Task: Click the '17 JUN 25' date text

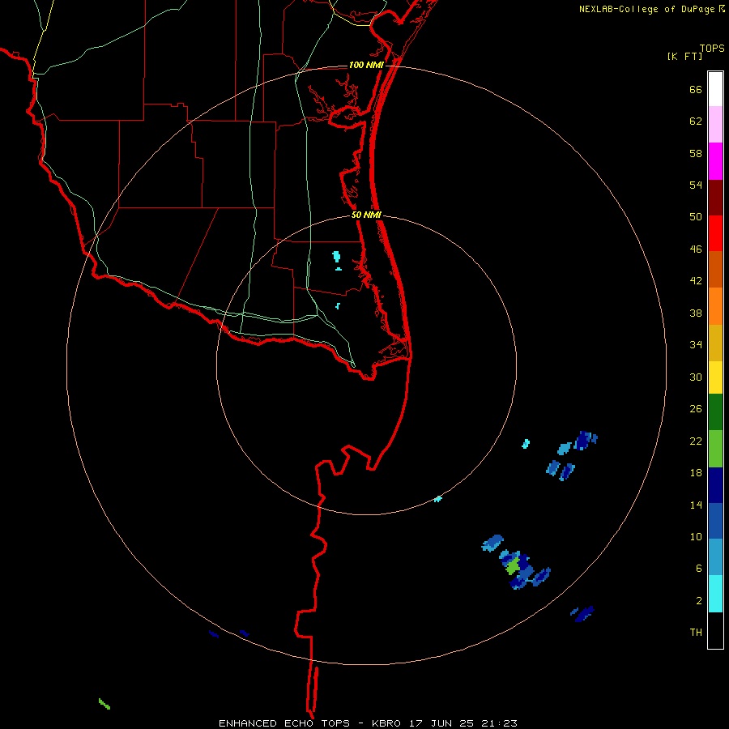Action: click(441, 723)
